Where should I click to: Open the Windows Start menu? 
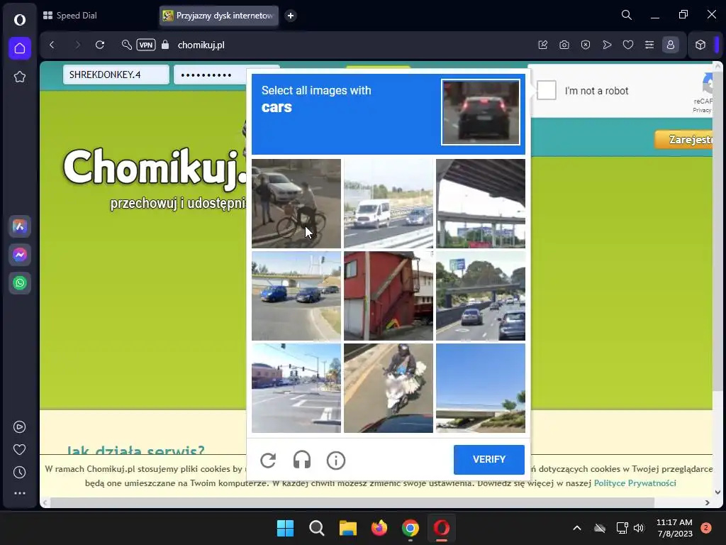click(x=285, y=528)
